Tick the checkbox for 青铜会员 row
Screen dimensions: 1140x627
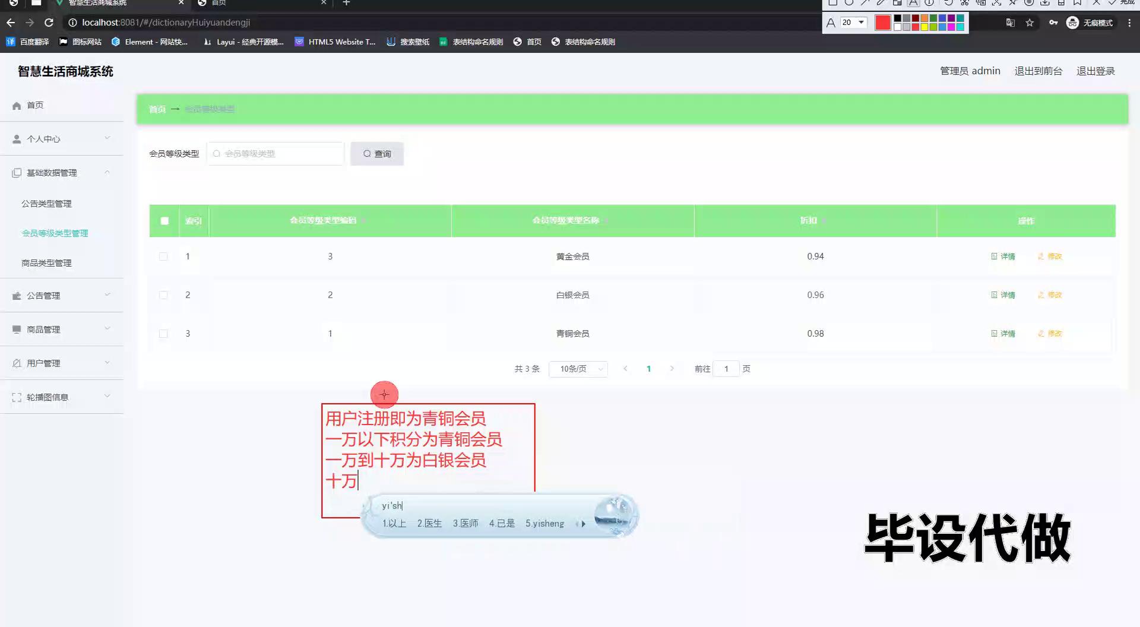point(163,334)
